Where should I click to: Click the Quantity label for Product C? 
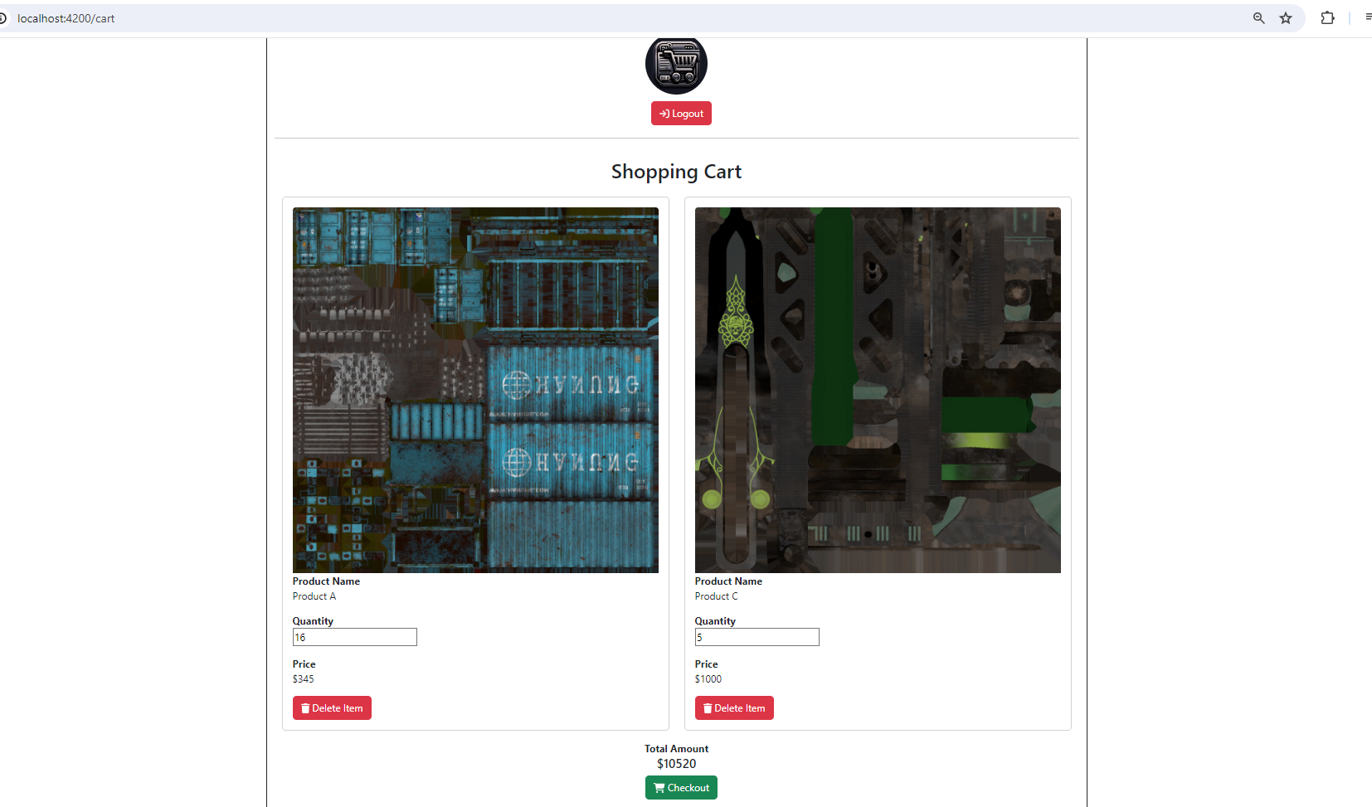(715, 621)
